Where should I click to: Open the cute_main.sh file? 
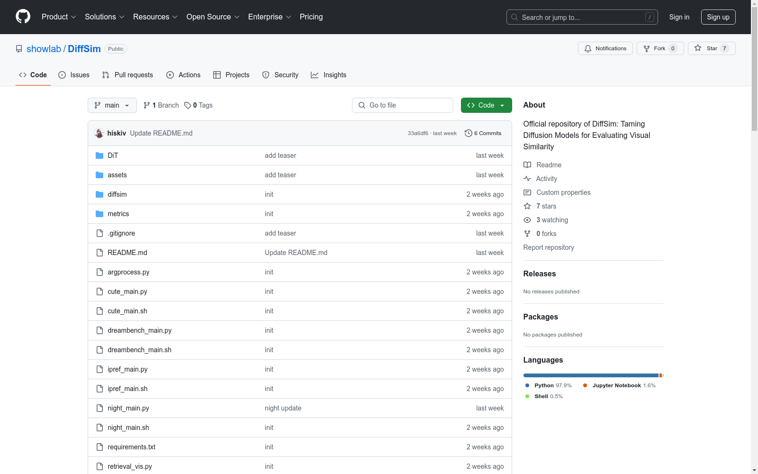pos(127,311)
